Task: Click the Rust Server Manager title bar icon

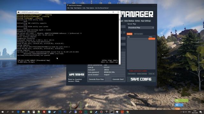Action: (68, 5)
